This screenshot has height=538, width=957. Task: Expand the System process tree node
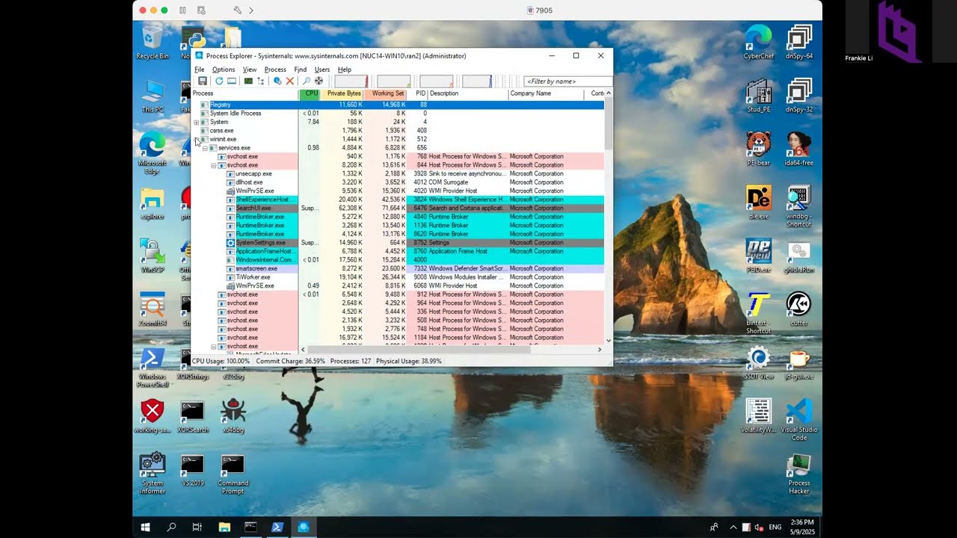[197, 122]
